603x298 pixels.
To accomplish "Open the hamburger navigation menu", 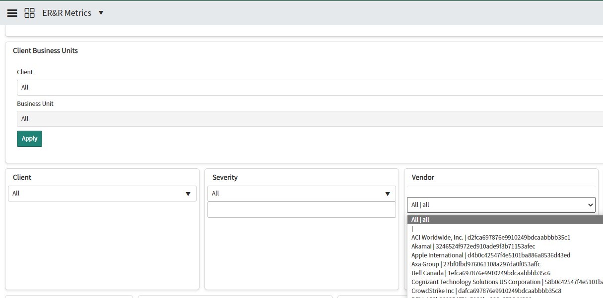I will click(x=12, y=13).
